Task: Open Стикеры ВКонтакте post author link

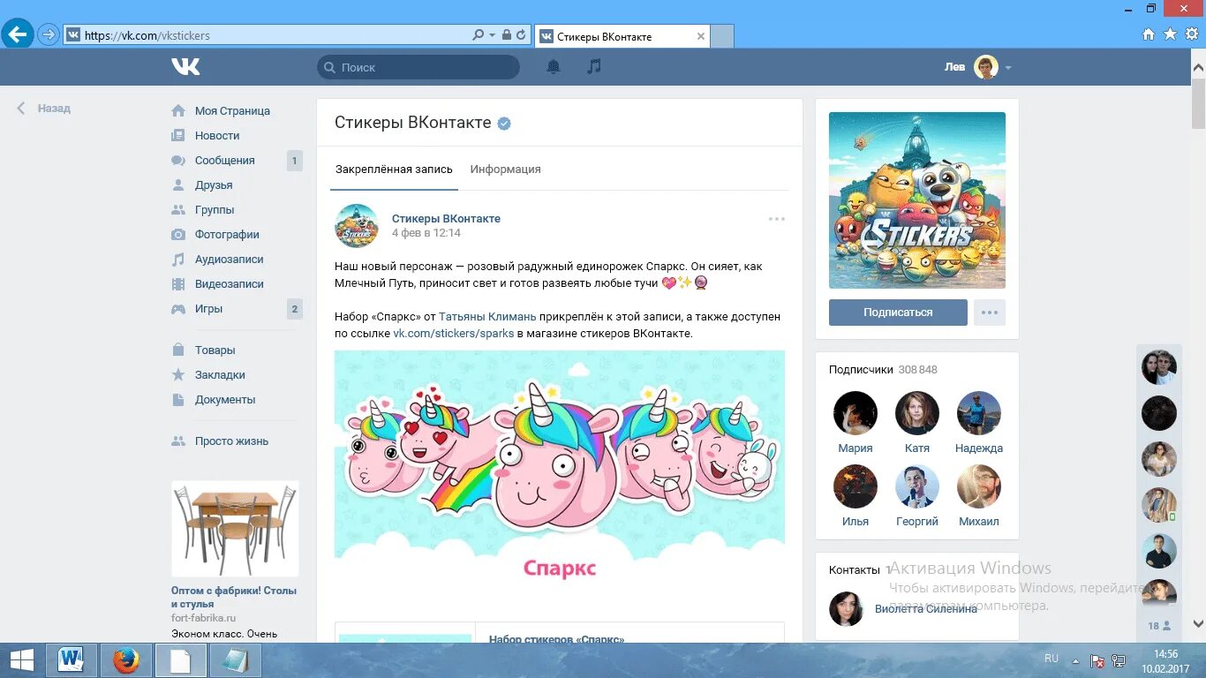Action: pos(446,218)
